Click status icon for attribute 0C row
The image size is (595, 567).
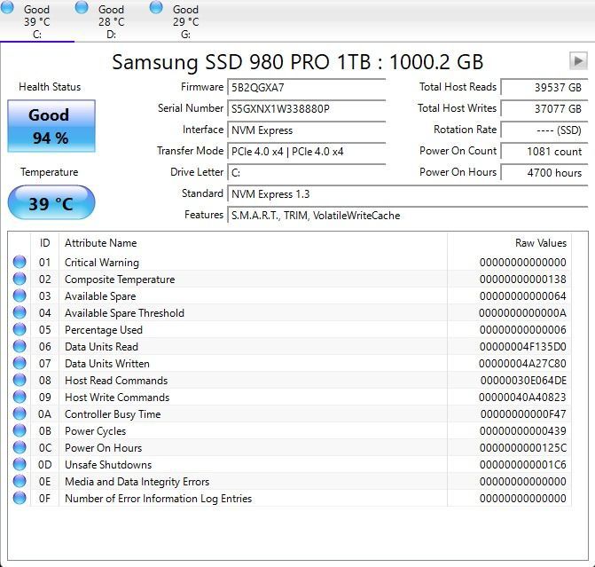[20, 447]
